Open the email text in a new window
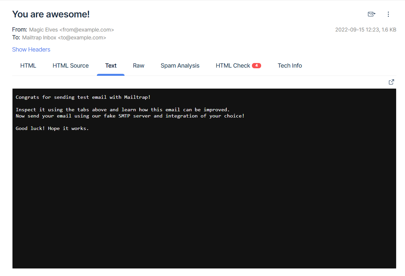405x276 pixels. tap(391, 82)
